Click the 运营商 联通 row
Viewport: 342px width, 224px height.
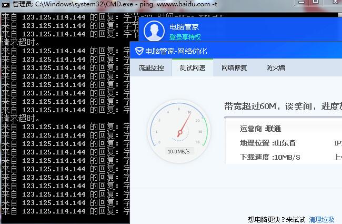pyautogui.click(x=260, y=129)
